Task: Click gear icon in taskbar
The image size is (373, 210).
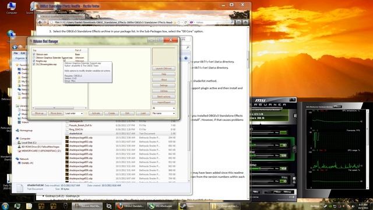Action: [x=109, y=206]
